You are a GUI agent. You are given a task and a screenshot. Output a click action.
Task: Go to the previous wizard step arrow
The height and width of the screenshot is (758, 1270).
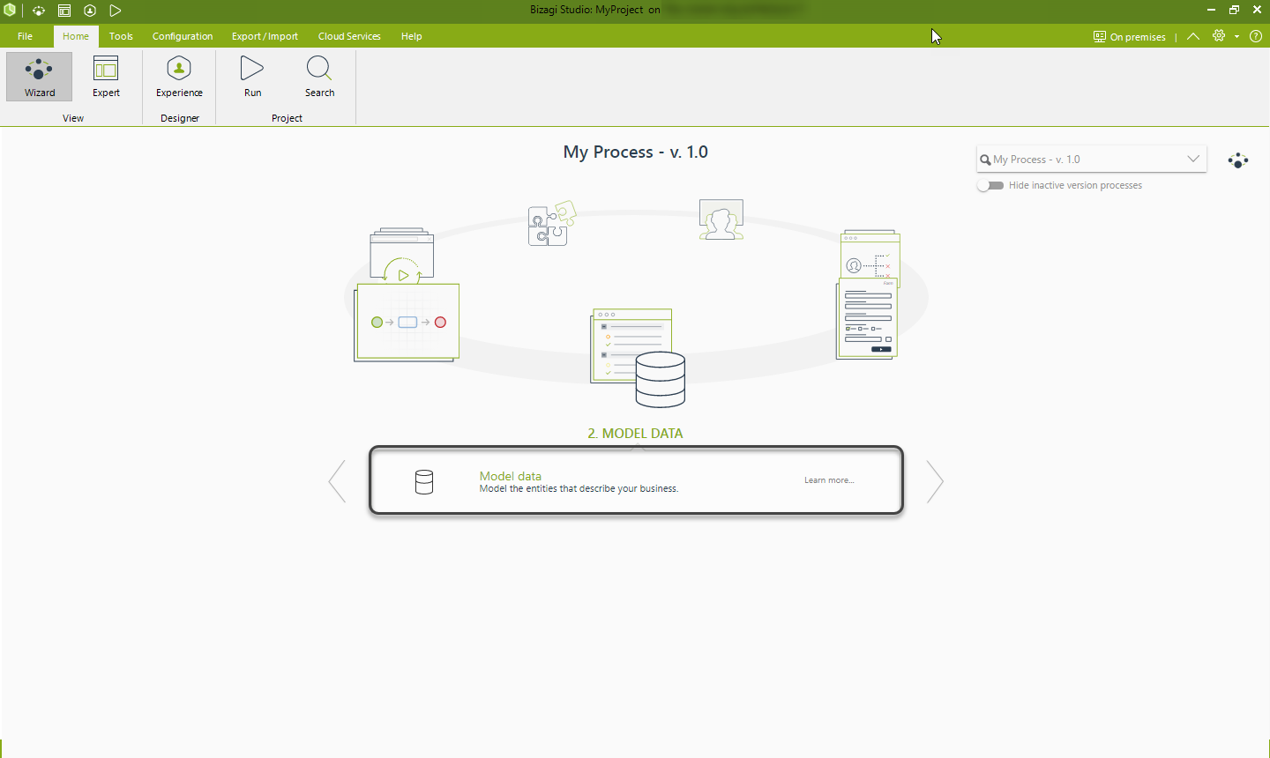[x=337, y=481]
